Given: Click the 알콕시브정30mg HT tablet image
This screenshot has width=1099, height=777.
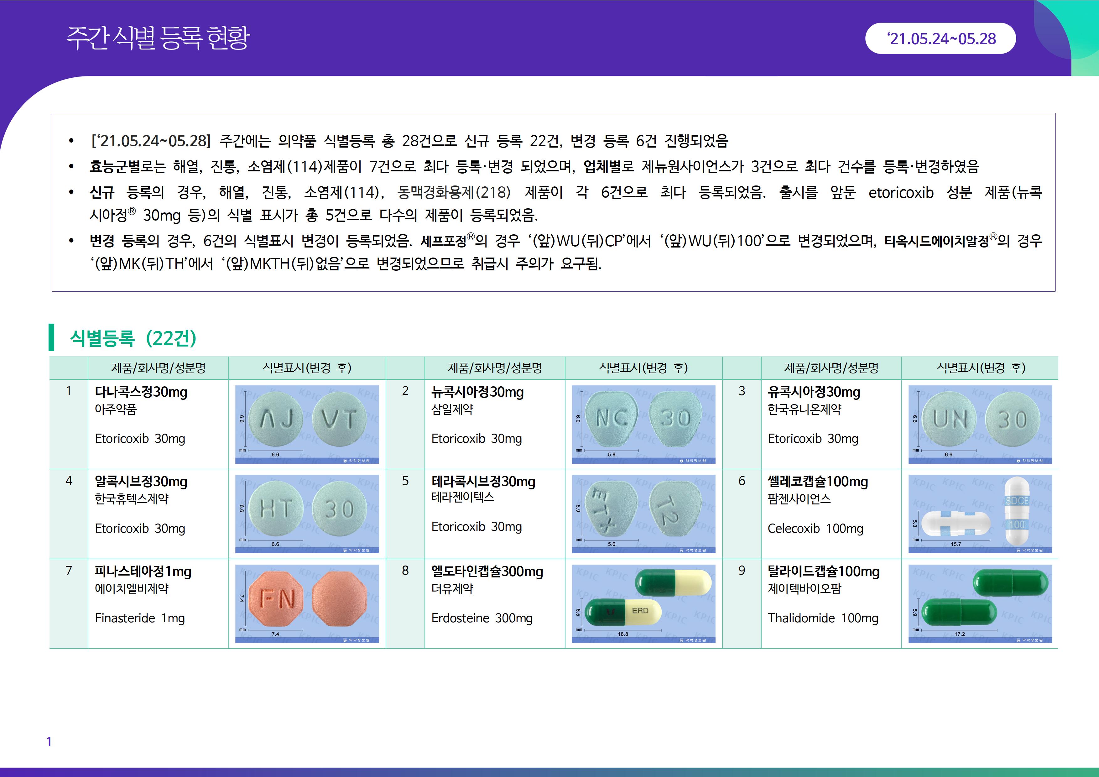Looking at the screenshot, I should tap(307, 514).
